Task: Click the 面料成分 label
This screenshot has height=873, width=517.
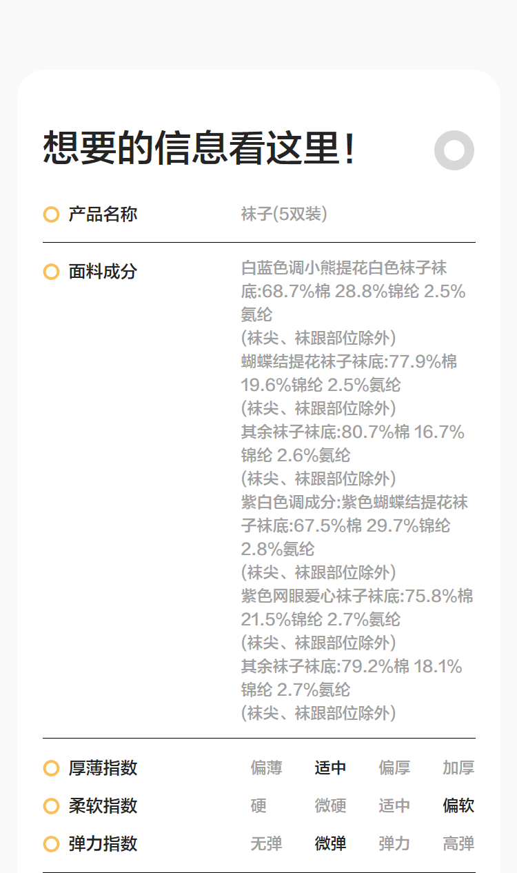Action: [x=103, y=272]
